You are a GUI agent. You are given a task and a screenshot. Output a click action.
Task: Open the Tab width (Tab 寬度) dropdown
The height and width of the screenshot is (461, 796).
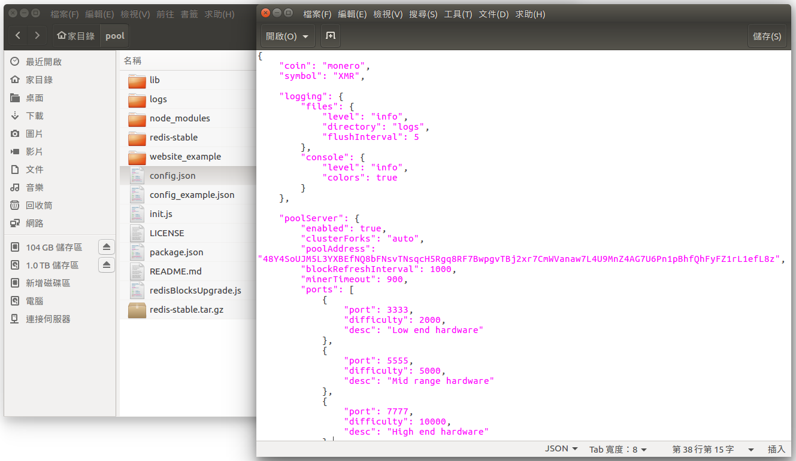618,449
